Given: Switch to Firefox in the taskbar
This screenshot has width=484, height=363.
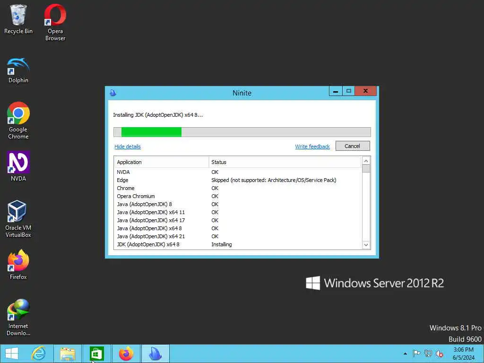Looking at the screenshot, I should click(126, 354).
